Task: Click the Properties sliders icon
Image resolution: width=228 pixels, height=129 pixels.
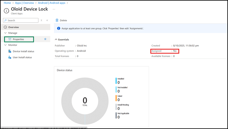Action: pyautogui.click(x=10, y=39)
